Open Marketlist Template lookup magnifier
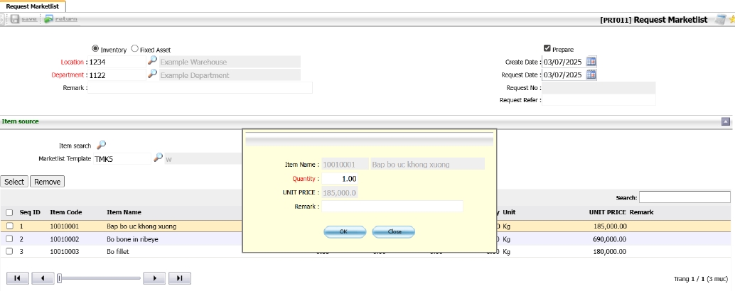Viewport: 735px width, 291px height. tap(158, 158)
